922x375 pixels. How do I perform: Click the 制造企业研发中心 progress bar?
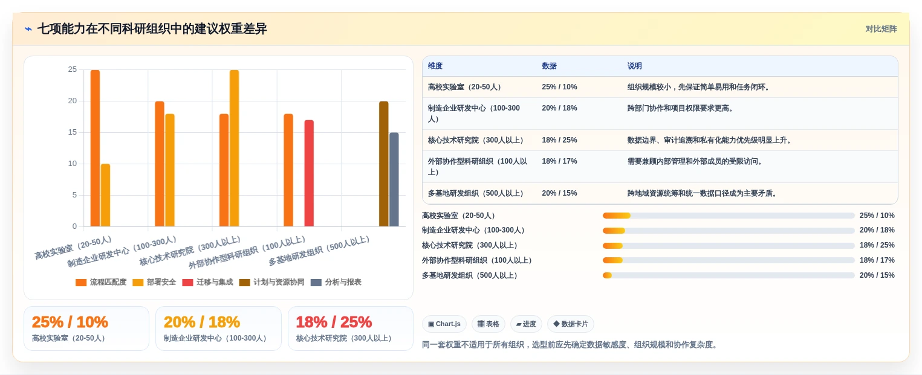pos(729,231)
